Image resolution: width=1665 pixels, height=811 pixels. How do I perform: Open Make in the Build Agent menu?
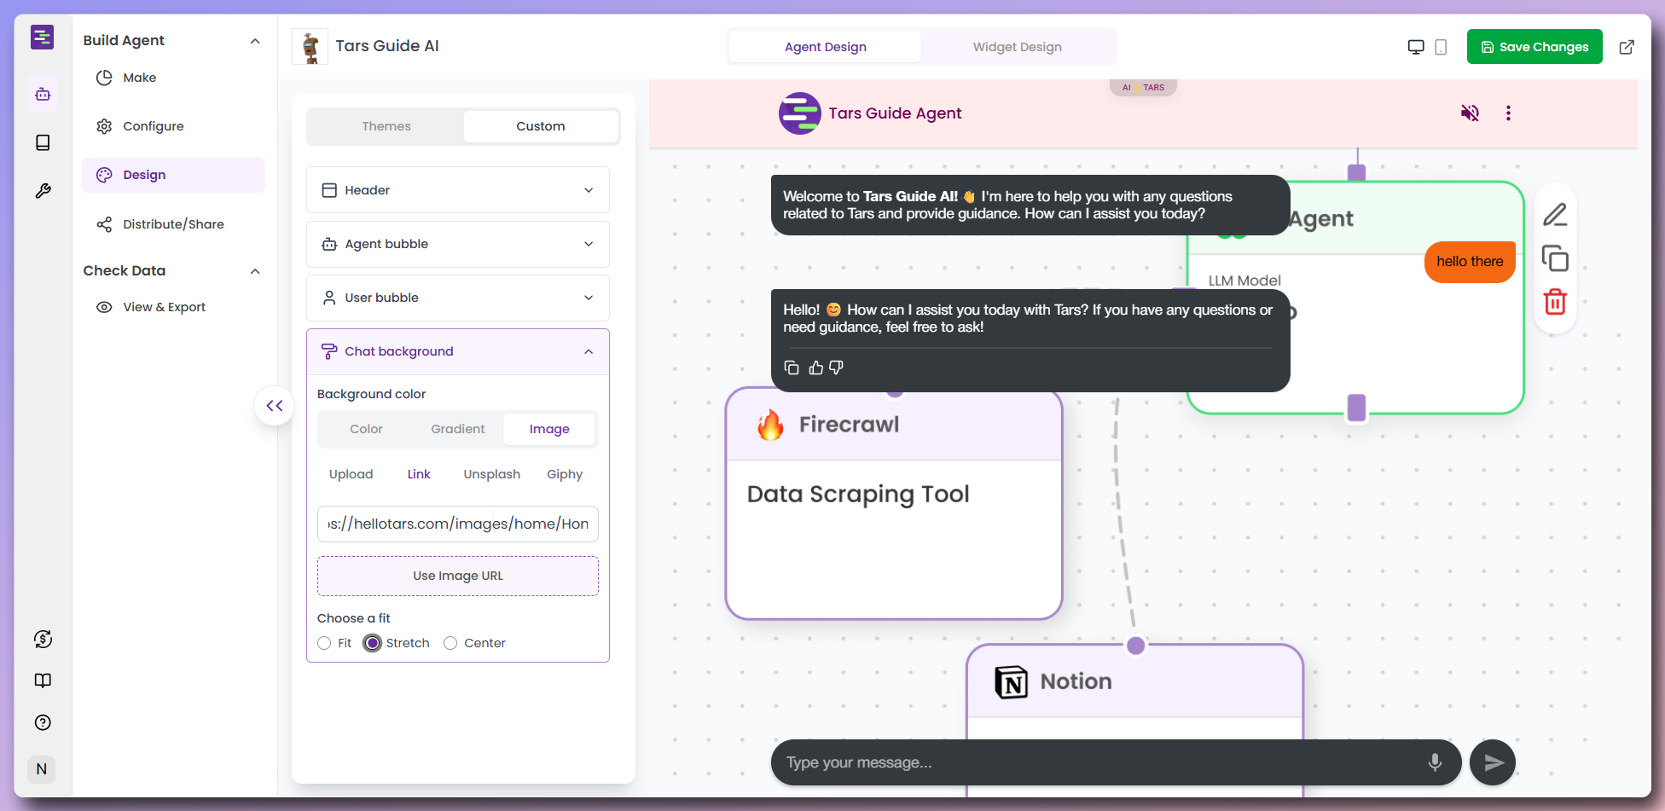click(173, 78)
